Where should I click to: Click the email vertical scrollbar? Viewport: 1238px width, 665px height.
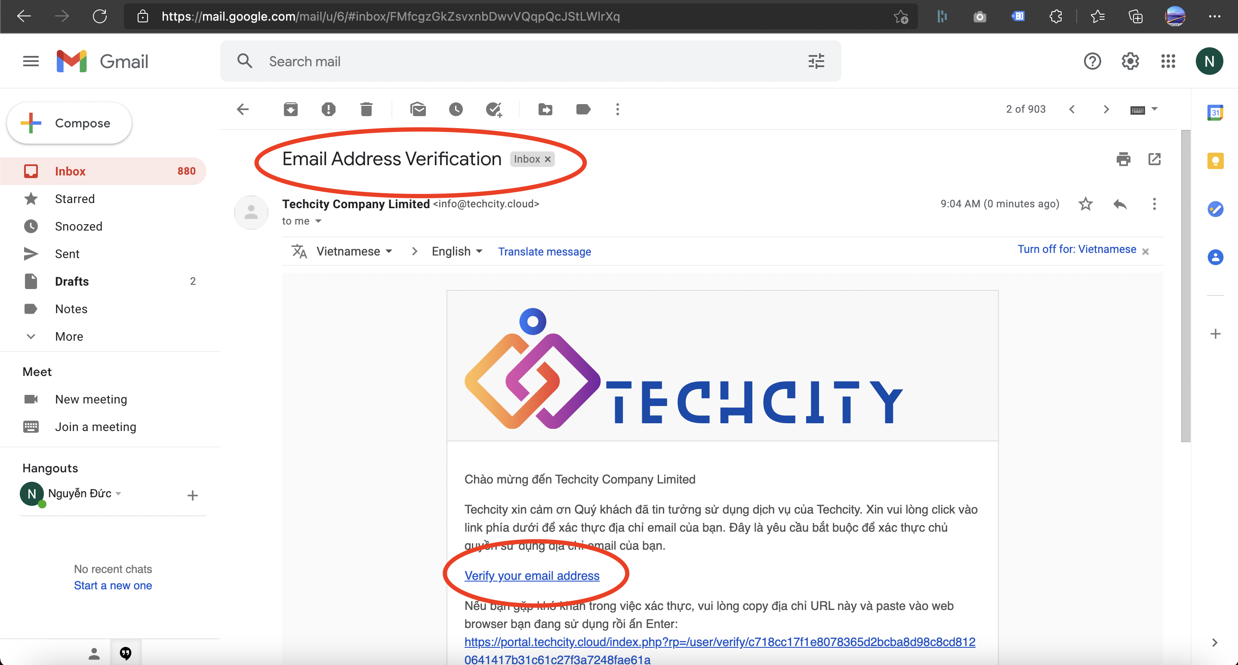point(1186,286)
